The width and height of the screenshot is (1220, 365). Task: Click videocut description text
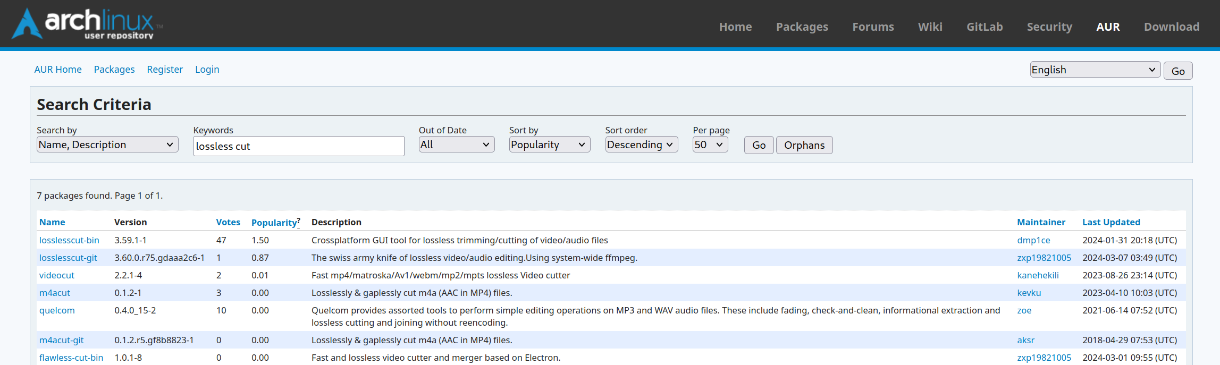pyautogui.click(x=441, y=275)
